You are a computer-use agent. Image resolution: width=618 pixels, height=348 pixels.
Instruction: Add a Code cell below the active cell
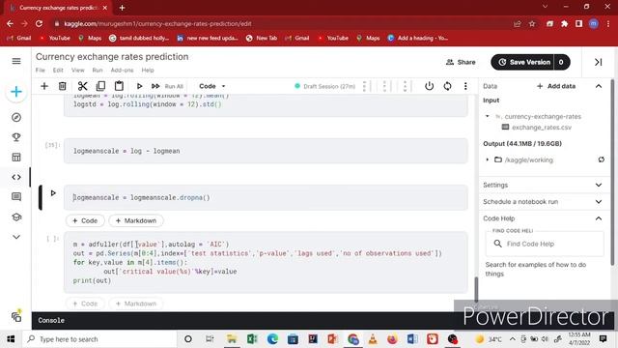(x=85, y=220)
